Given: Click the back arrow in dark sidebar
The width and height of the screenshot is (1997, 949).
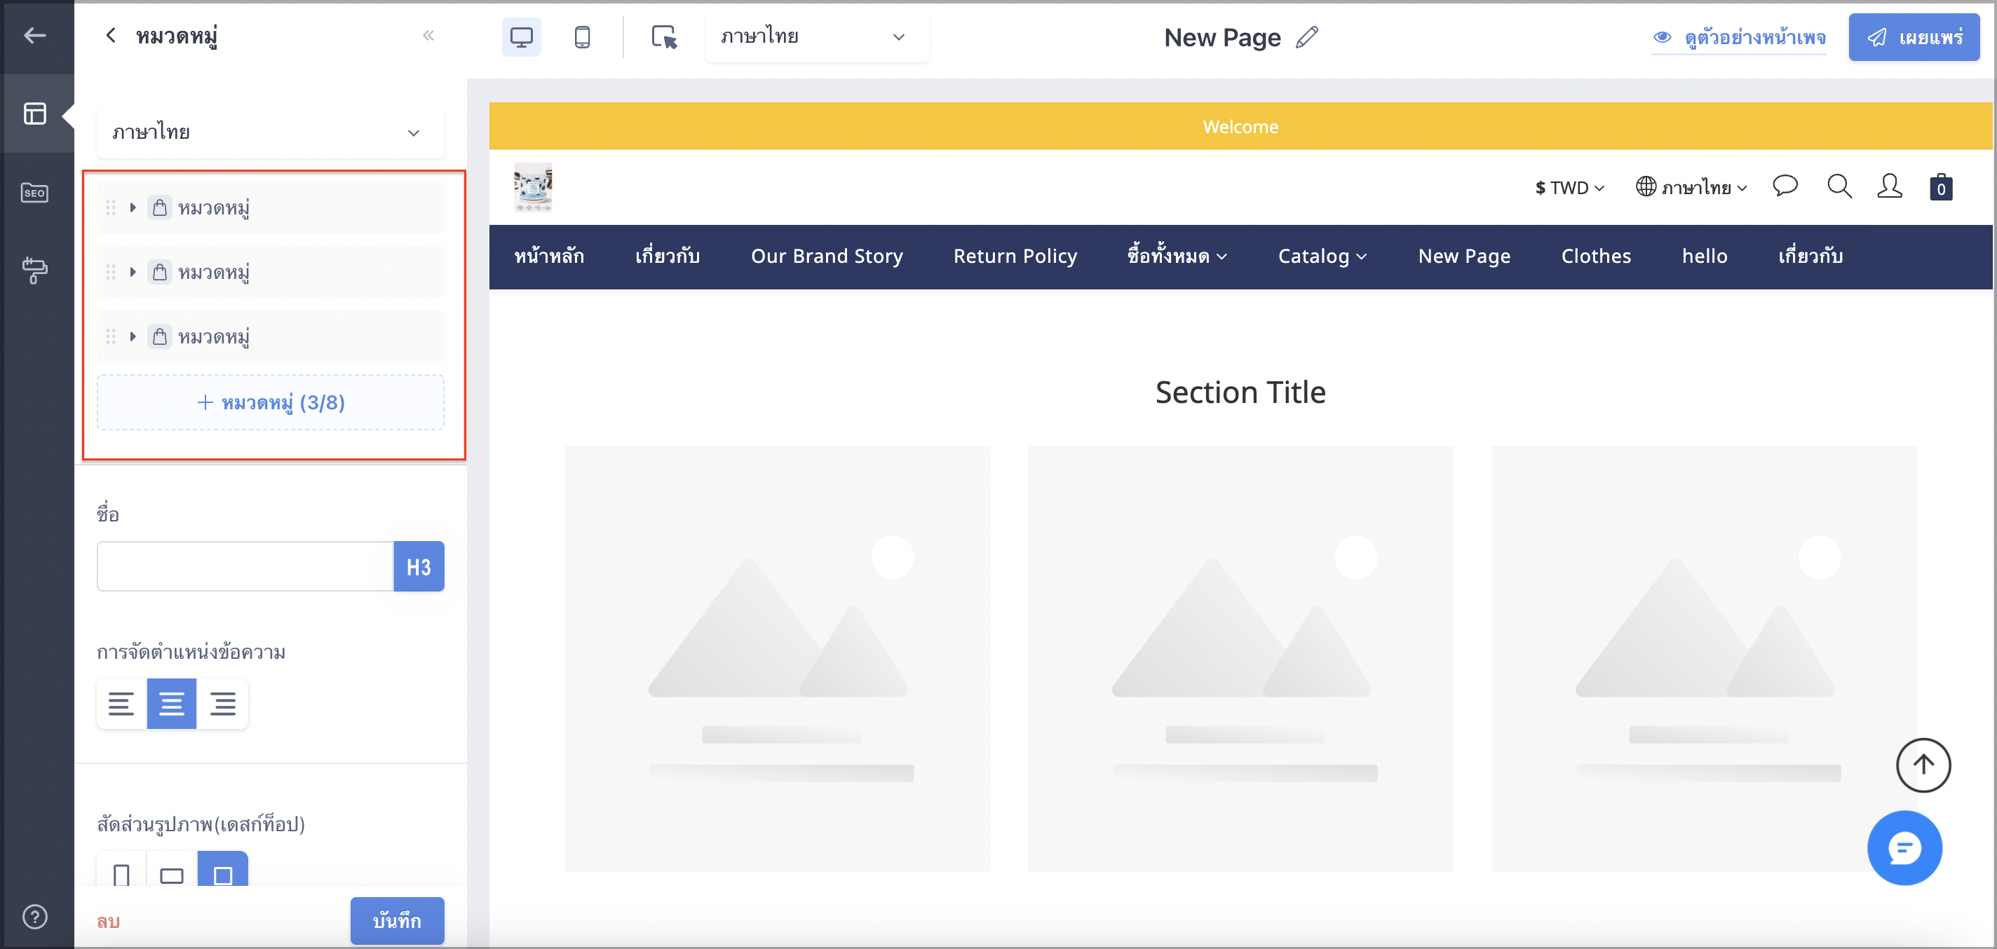Looking at the screenshot, I should [35, 36].
